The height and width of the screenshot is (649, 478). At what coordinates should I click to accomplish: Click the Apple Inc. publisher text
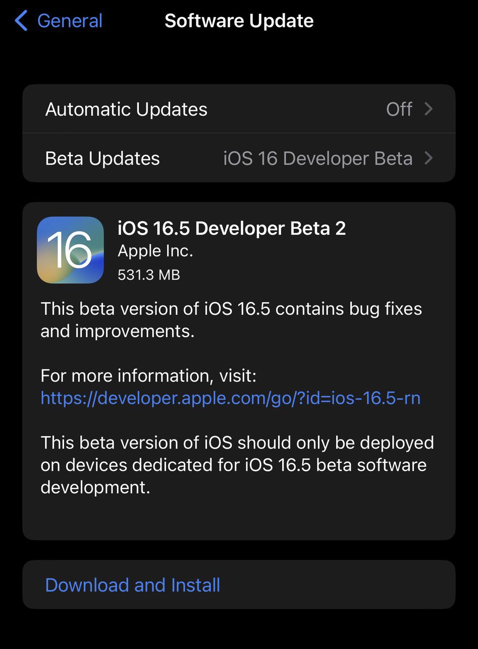pyautogui.click(x=155, y=251)
